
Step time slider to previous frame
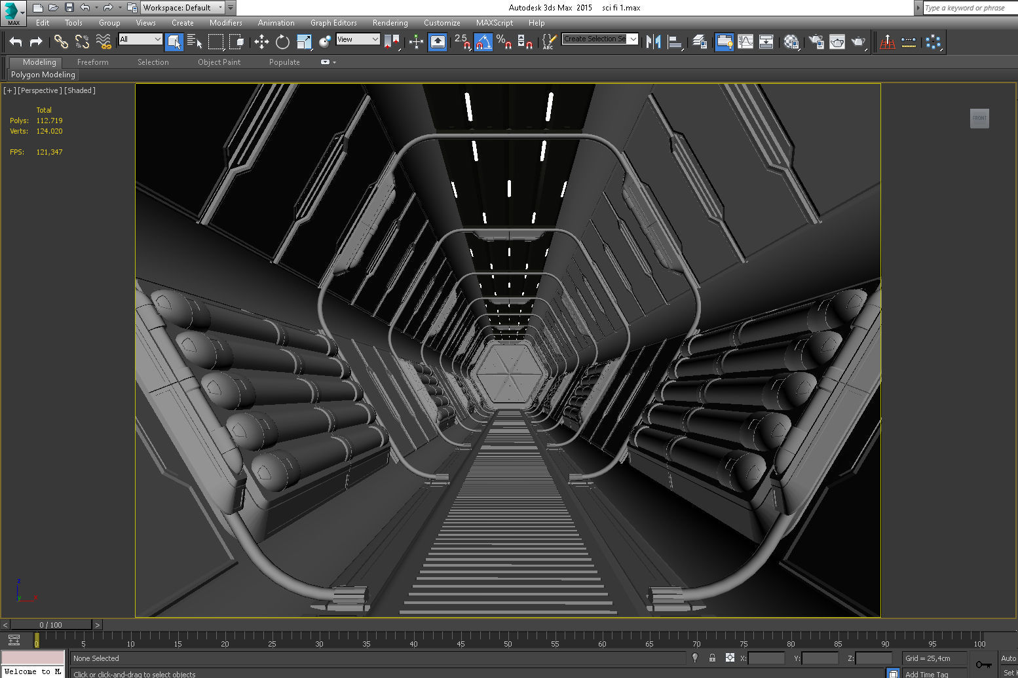(x=5, y=625)
